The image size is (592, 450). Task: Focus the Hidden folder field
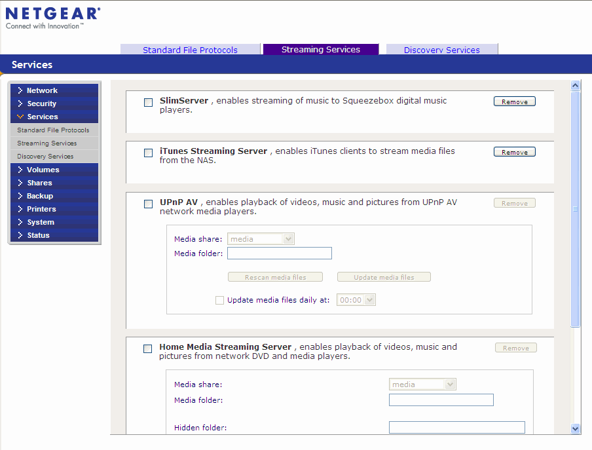point(457,427)
